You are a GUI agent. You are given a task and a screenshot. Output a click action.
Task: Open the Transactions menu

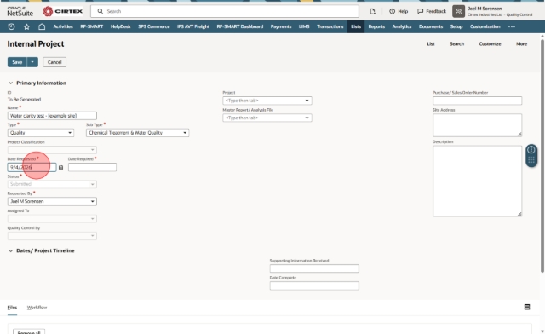330,26
